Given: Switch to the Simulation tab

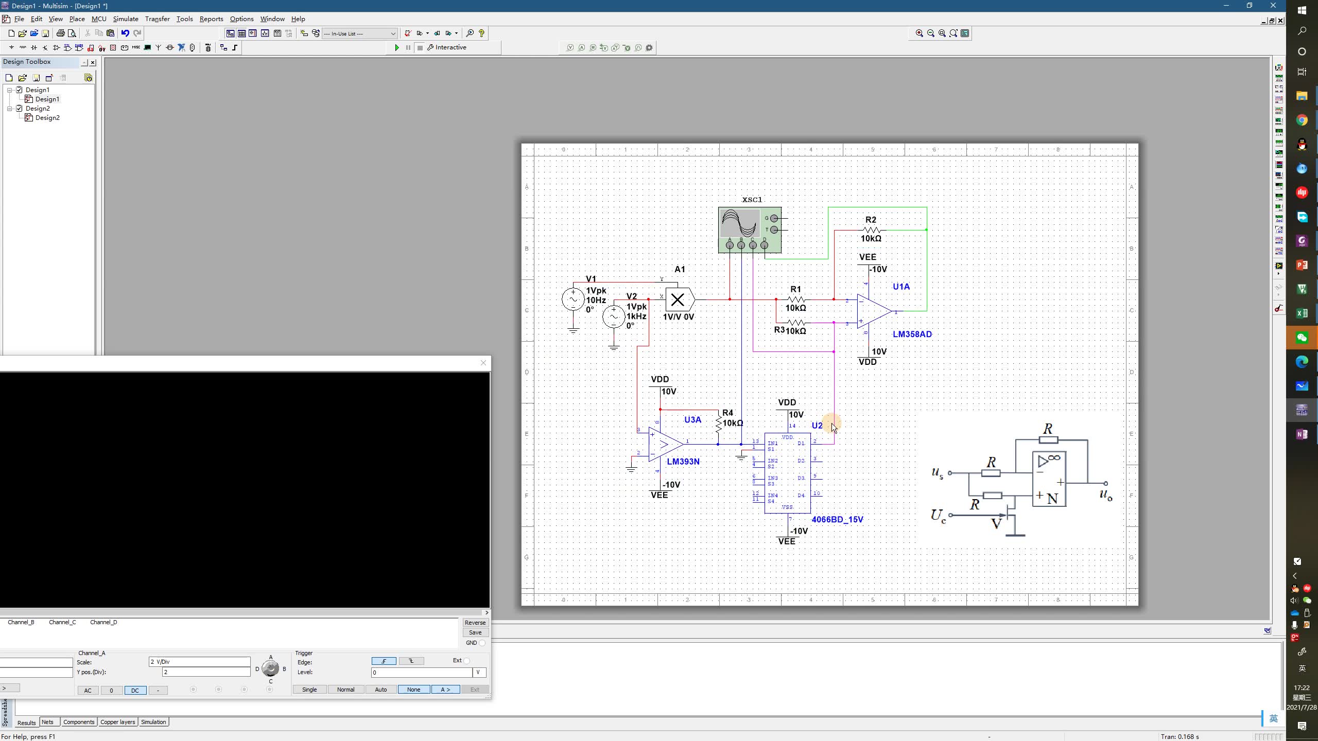Looking at the screenshot, I should (x=153, y=722).
